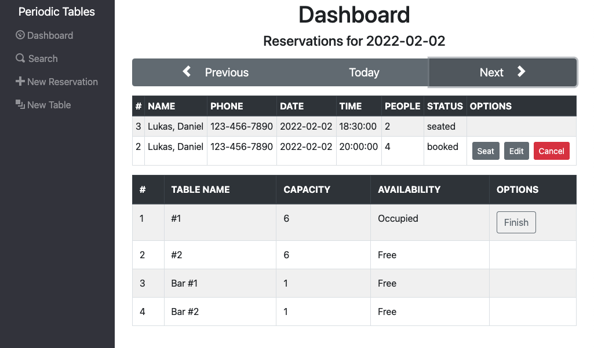Viewport: 594px width, 348px height.
Task: Edit the booked reservation number 2
Action: [516, 151]
